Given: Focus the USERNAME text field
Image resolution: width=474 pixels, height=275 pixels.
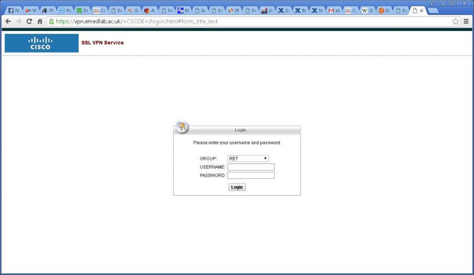Looking at the screenshot, I should point(251,167).
